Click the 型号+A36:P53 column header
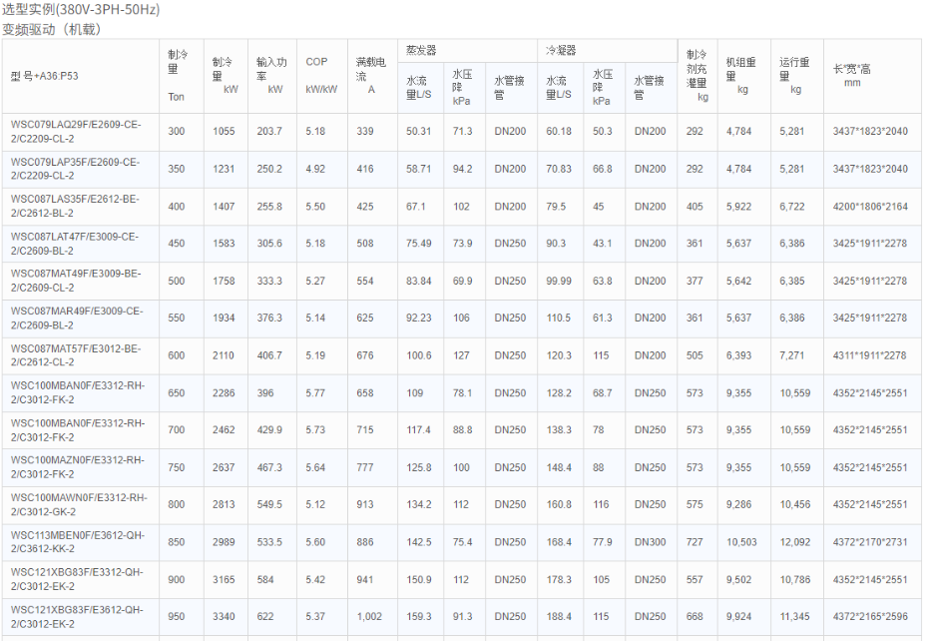The image size is (928, 641). click(44, 76)
